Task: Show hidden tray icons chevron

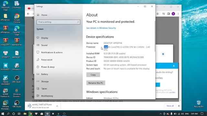Action: pyautogui.click(x=160, y=114)
